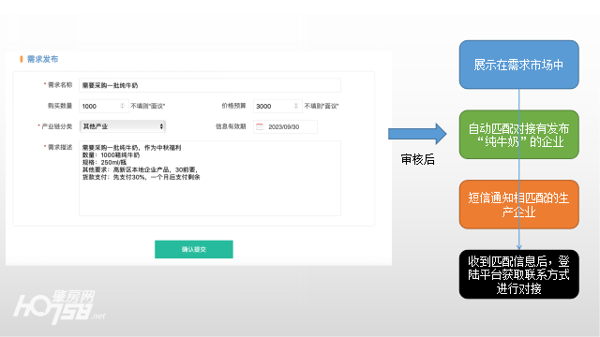Image resolution: width=600 pixels, height=337 pixels.
Task: Click the description line starting 其他要求
Action: pyautogui.click(x=140, y=169)
